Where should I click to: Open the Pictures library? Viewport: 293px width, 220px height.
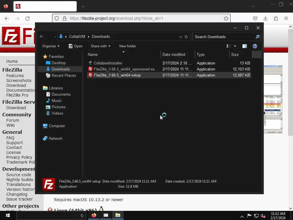[x=58, y=107]
